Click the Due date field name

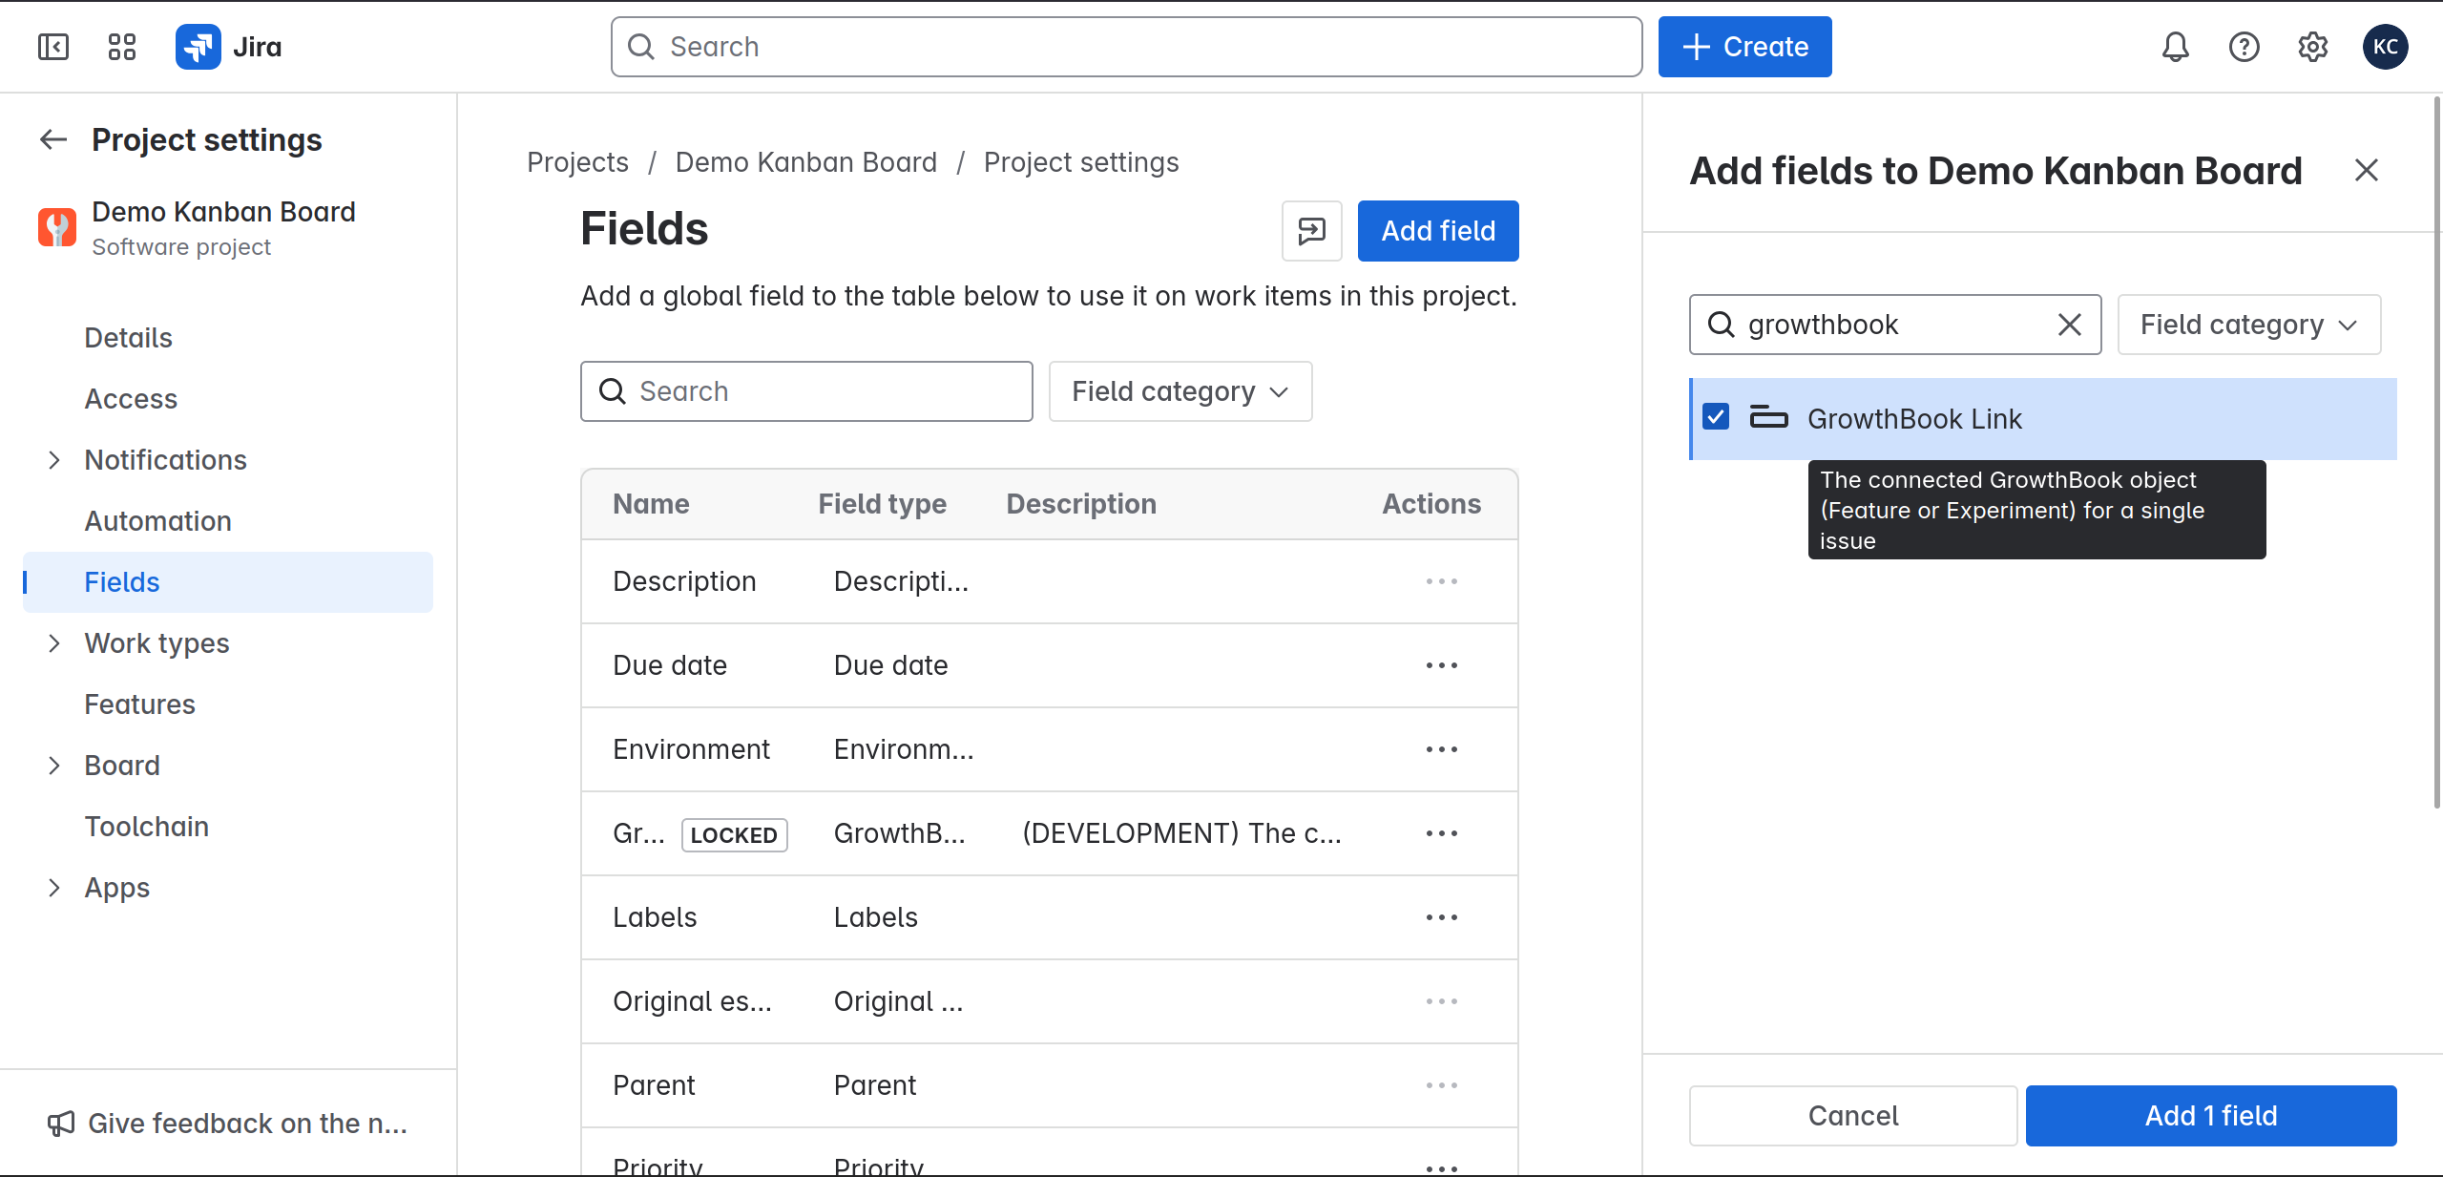[x=670, y=665]
